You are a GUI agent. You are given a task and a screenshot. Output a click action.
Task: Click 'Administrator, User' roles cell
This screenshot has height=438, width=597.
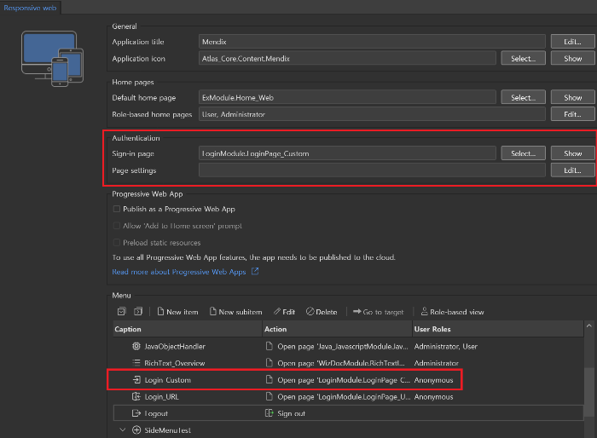pos(446,346)
